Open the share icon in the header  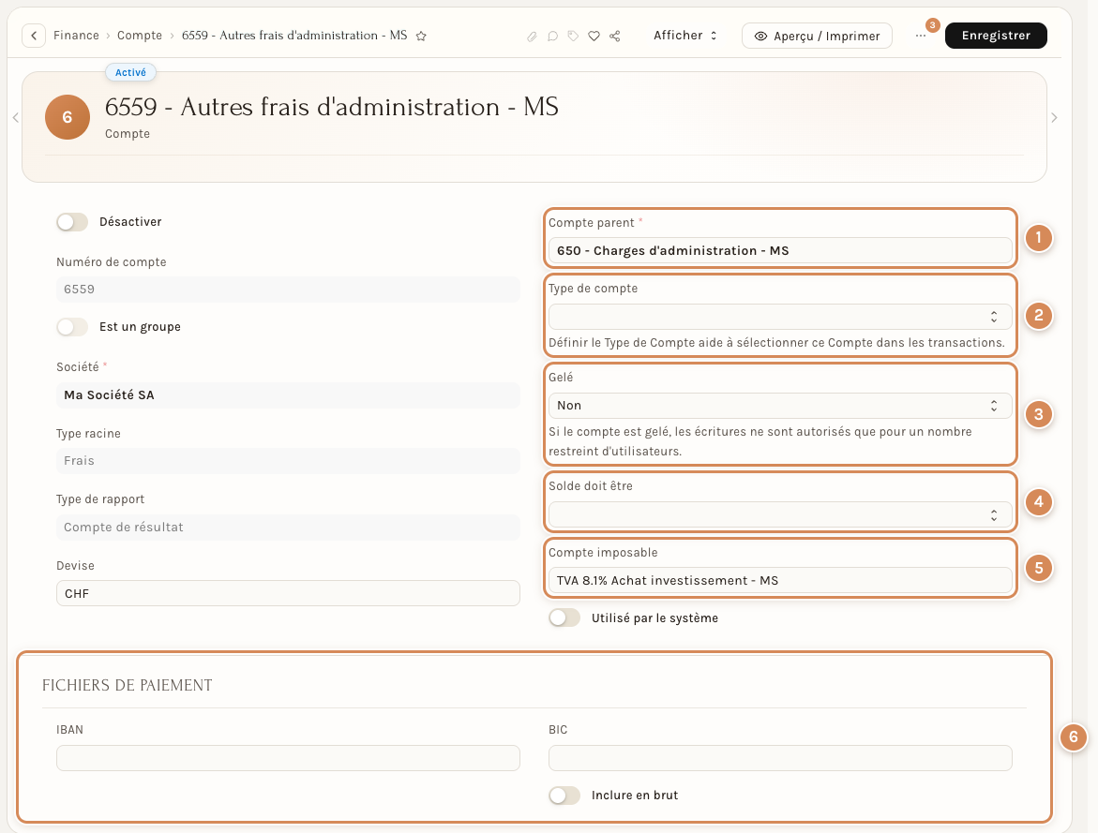coord(615,36)
